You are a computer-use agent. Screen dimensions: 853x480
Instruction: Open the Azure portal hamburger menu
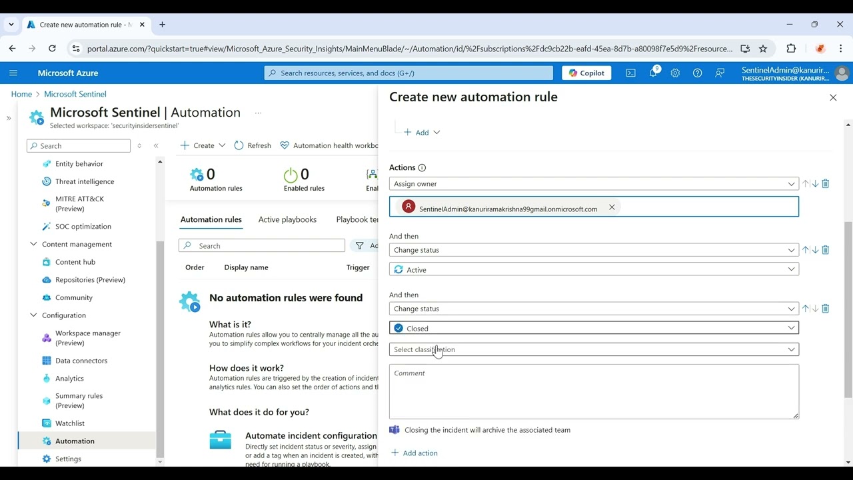click(13, 73)
